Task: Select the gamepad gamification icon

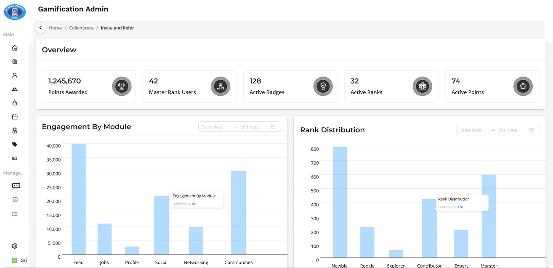Action: pyautogui.click(x=15, y=158)
